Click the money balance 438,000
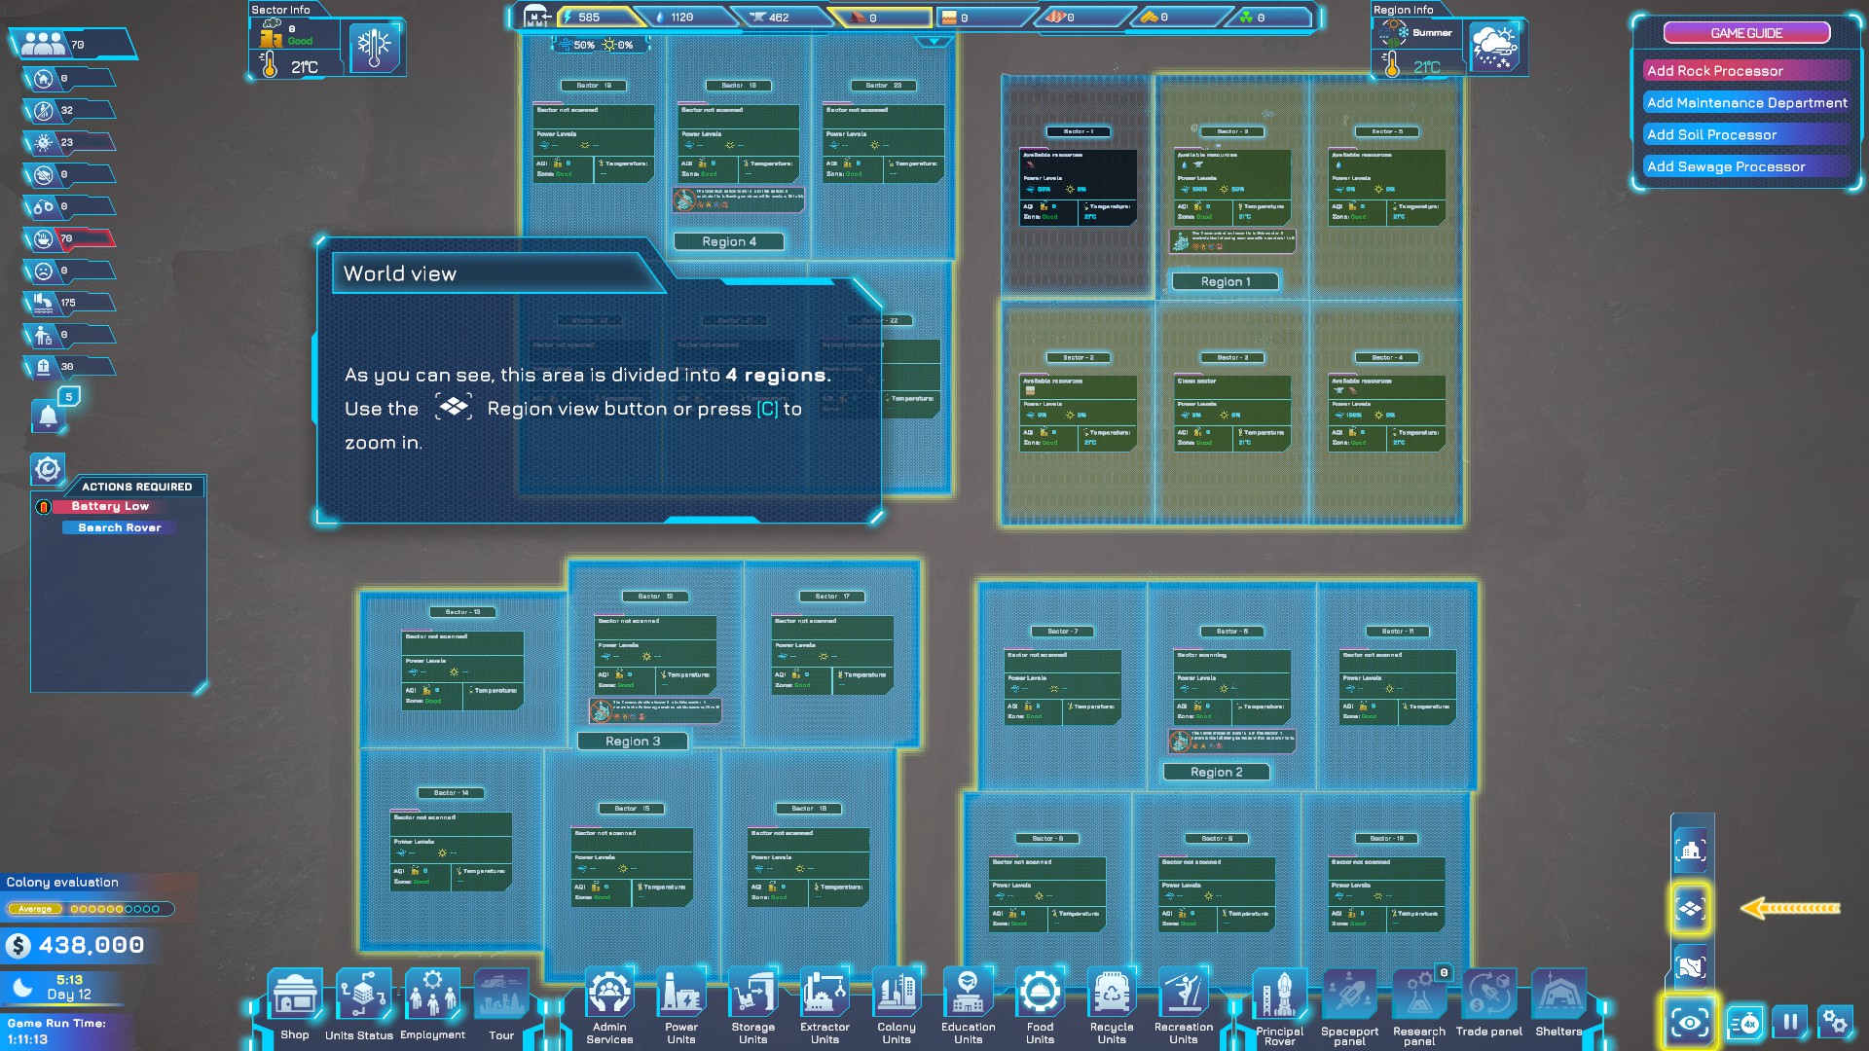Image resolution: width=1869 pixels, height=1051 pixels. click(76, 945)
